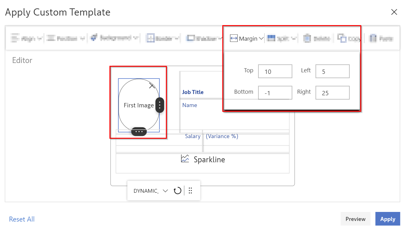Click into the Top margin field
The width and height of the screenshot is (404, 229).
tap(275, 71)
